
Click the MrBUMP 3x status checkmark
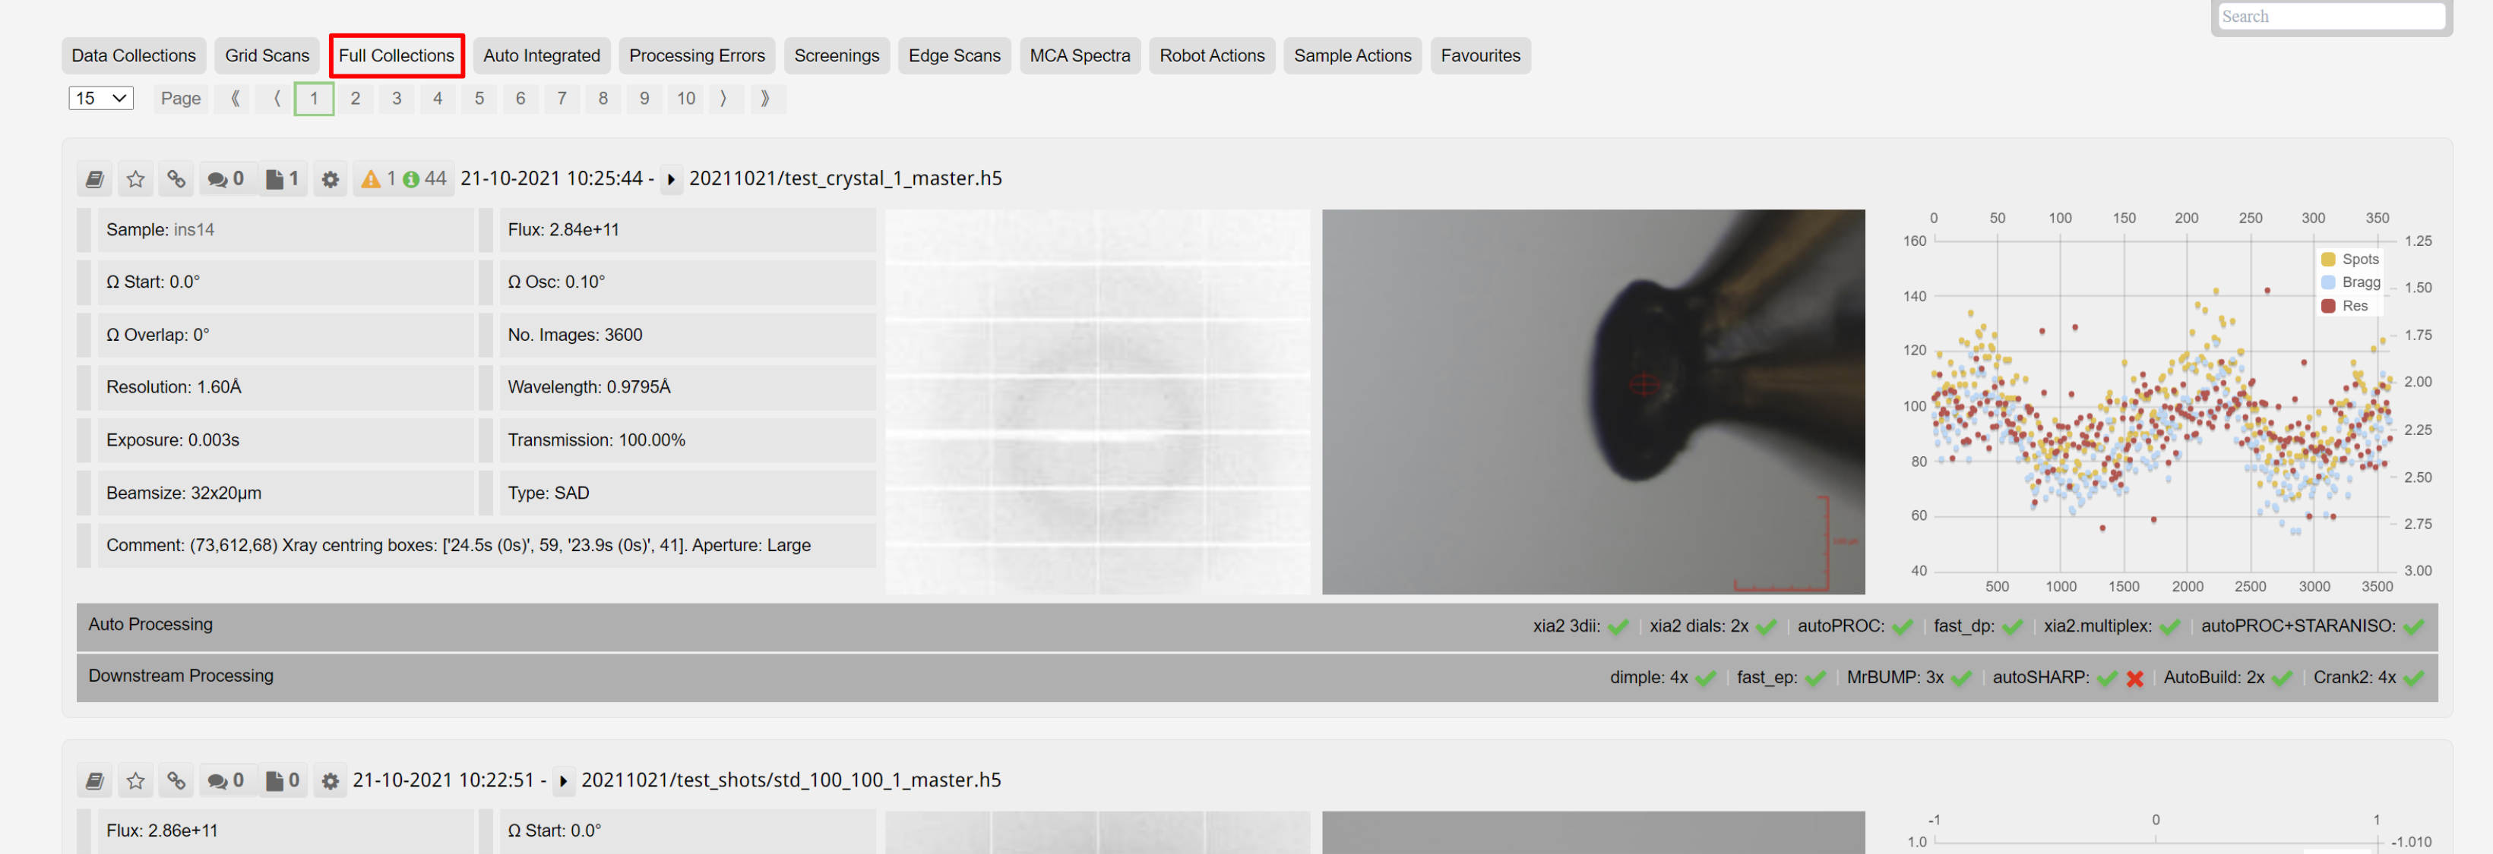[x=1962, y=678]
